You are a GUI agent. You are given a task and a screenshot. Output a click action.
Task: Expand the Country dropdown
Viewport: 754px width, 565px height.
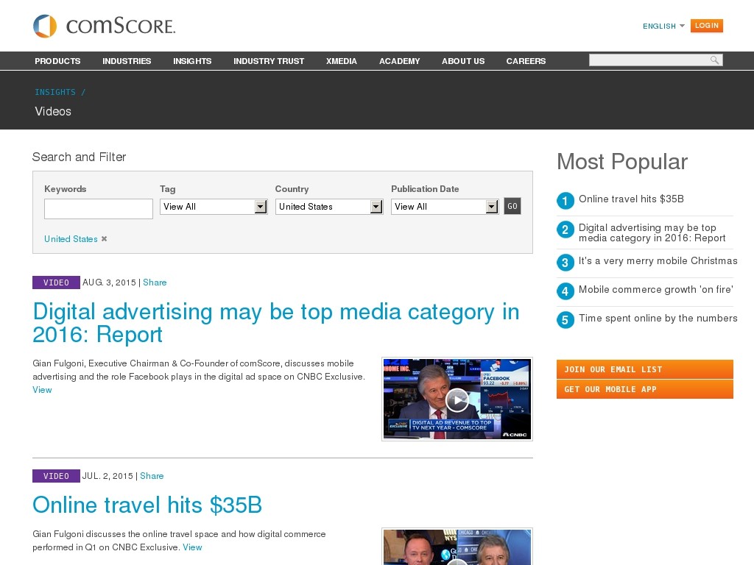point(329,207)
